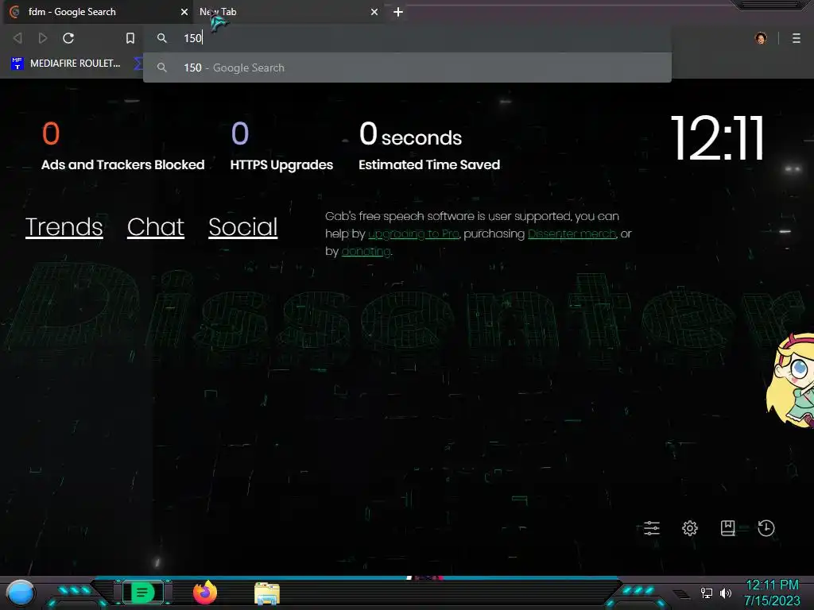Viewport: 814px width, 610px height.
Task: Close the fdm - Google Search tab
Action: pyautogui.click(x=184, y=12)
